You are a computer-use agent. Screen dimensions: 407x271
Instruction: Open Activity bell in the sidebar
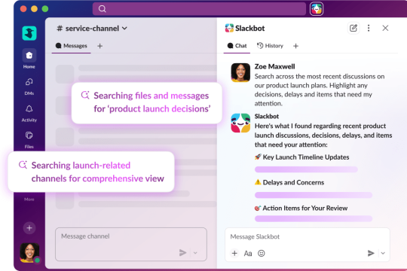pos(29,114)
